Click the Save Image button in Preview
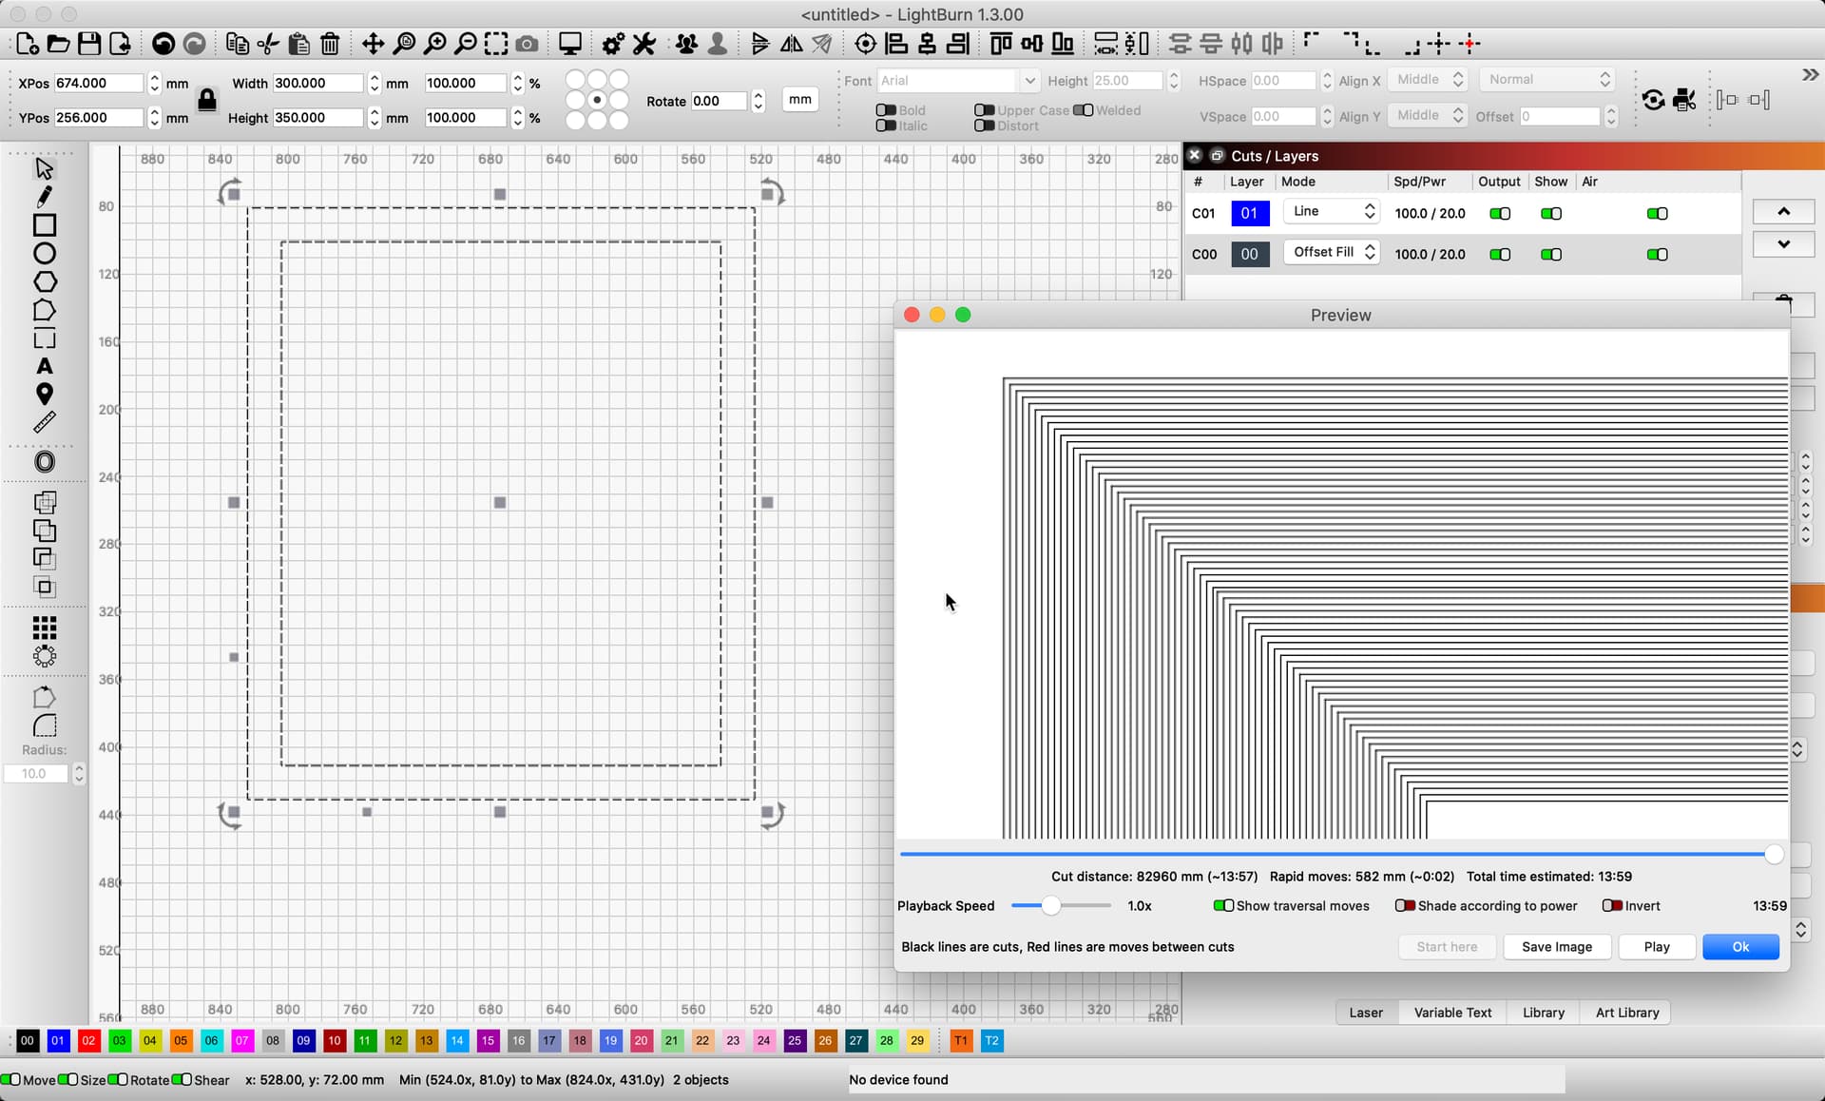Viewport: 1825px width, 1101px height. pos(1556,947)
